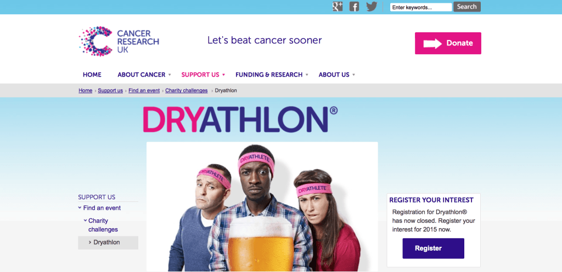The width and height of the screenshot is (562, 272).
Task: Click the Cancer Research UK logo
Action: [119, 40]
